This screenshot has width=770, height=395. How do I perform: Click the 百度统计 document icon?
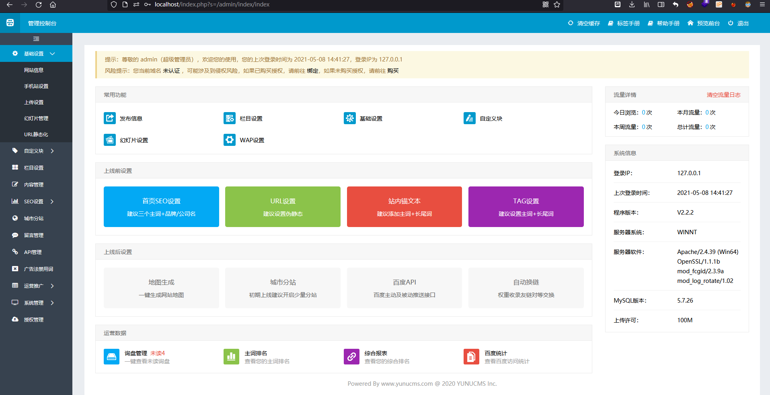coord(471,356)
